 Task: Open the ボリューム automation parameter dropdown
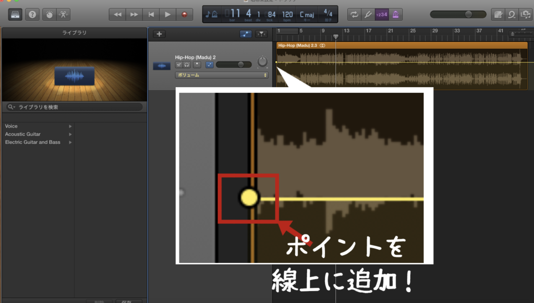[222, 75]
